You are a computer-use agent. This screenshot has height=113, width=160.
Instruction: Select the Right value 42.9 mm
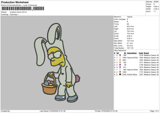pos(130,29)
